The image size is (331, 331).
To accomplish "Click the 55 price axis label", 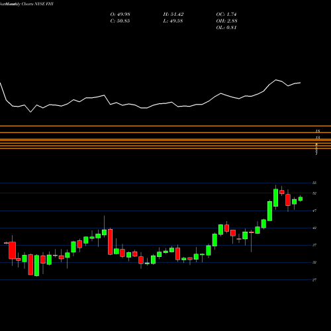I will (314, 183).
